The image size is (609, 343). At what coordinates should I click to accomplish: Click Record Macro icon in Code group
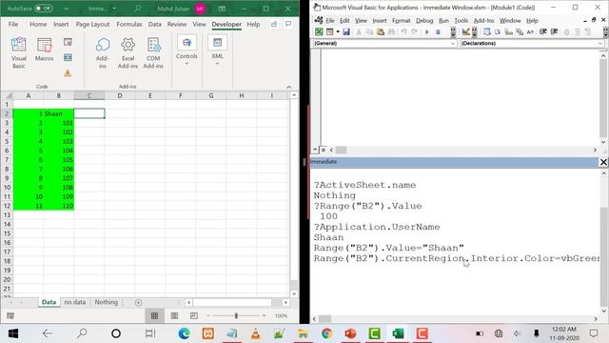68,42
